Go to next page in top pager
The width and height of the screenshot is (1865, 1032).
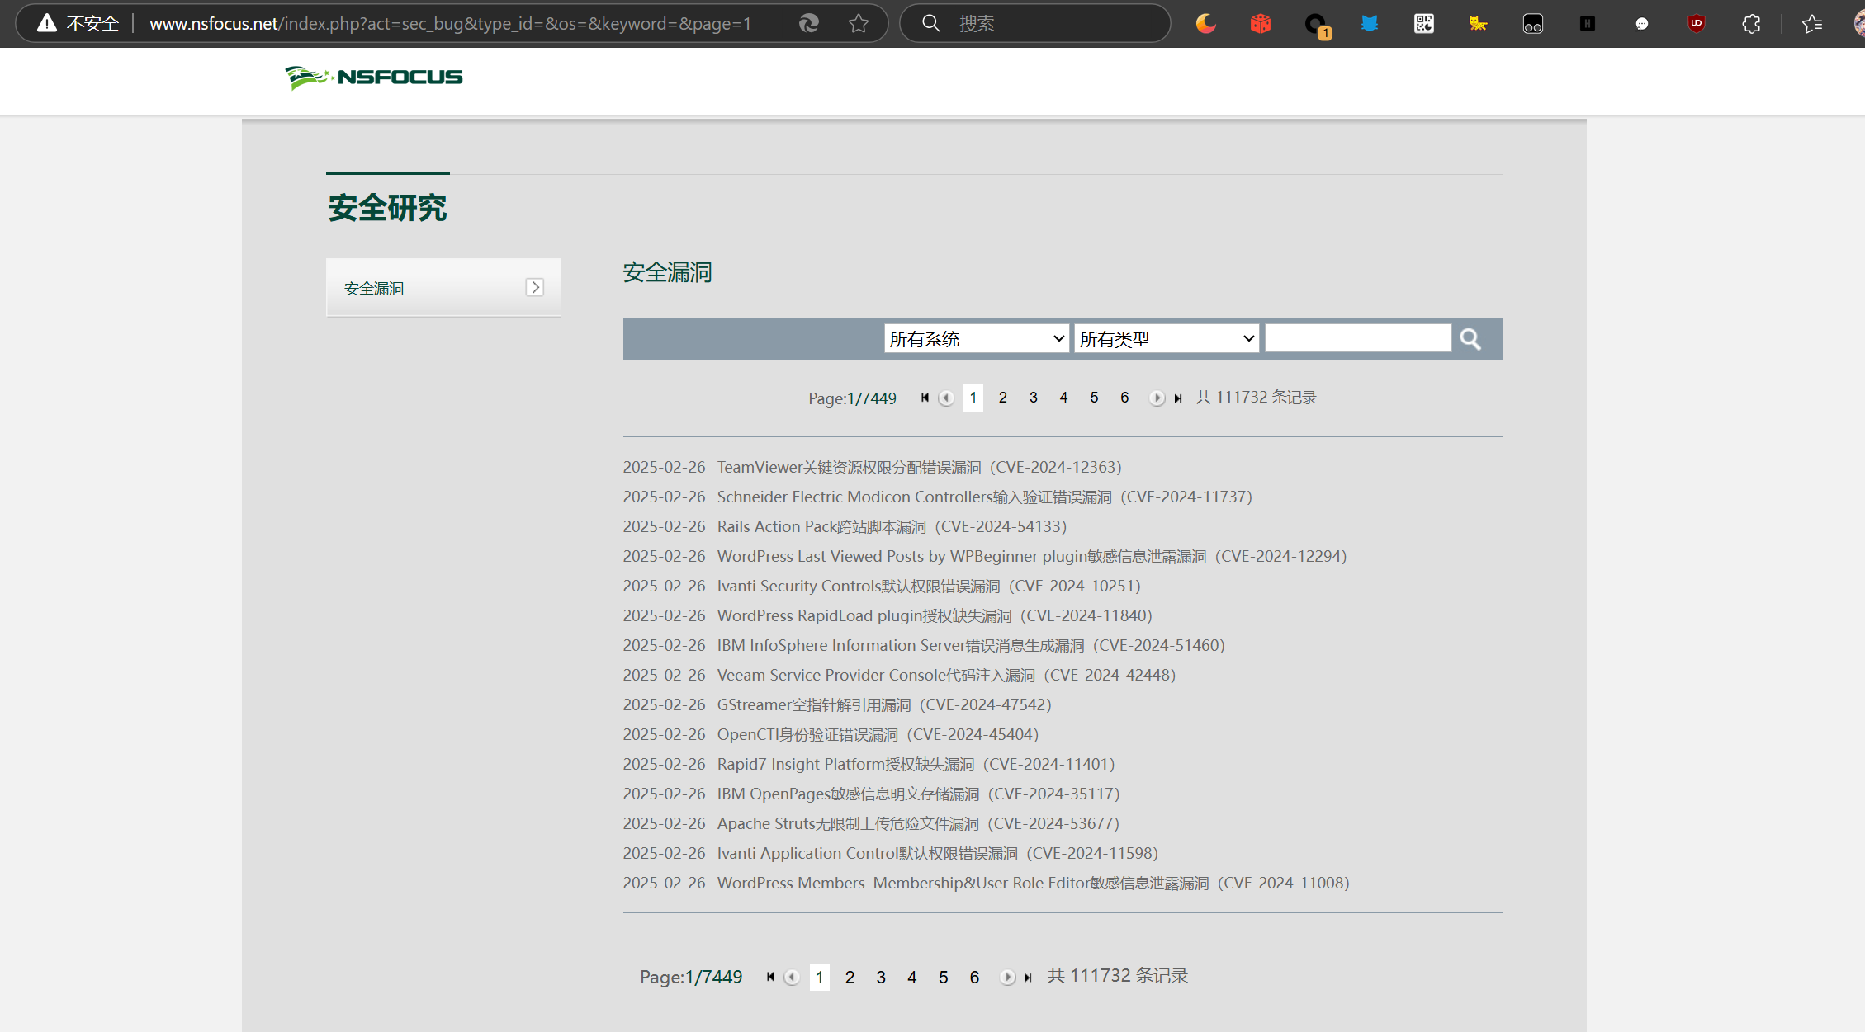[x=1157, y=398]
